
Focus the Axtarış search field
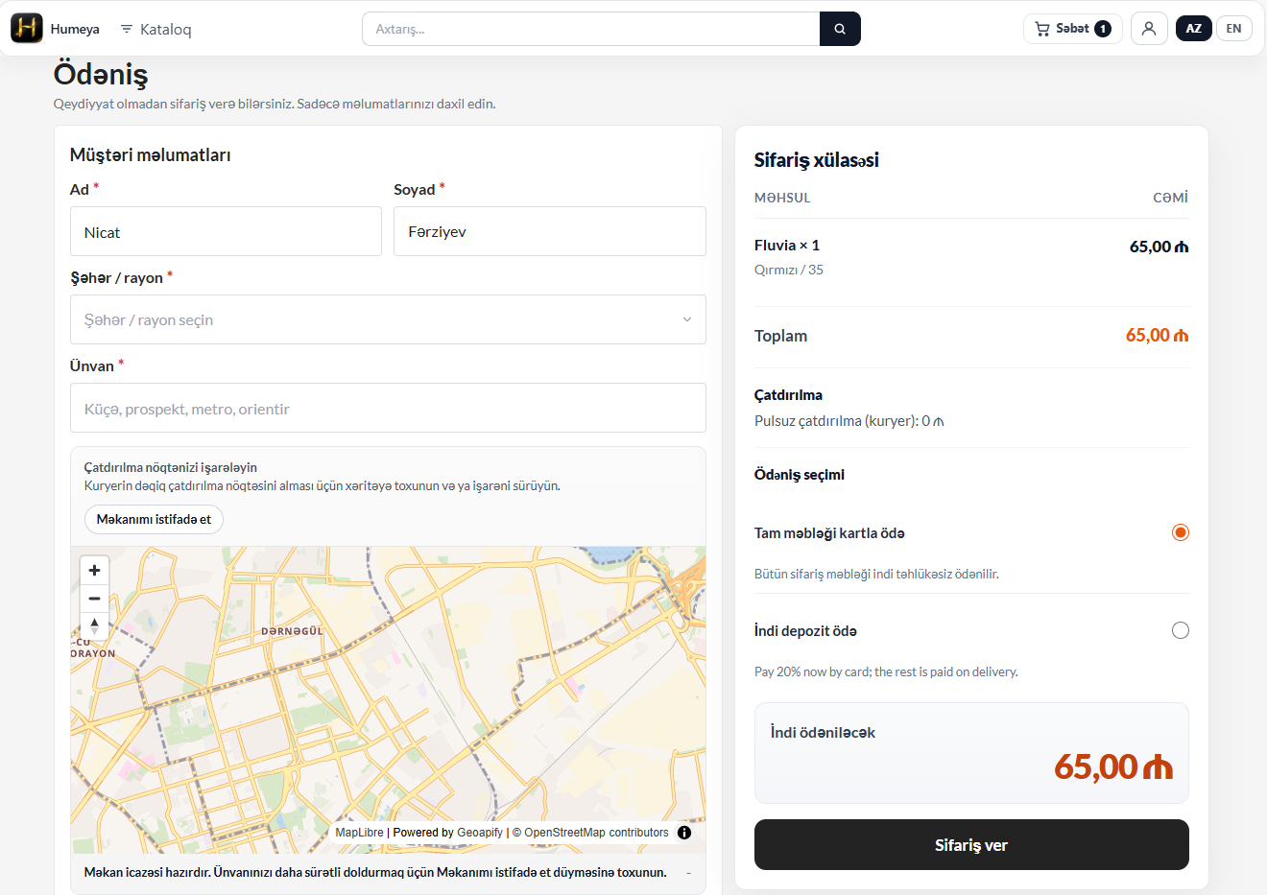[590, 29]
